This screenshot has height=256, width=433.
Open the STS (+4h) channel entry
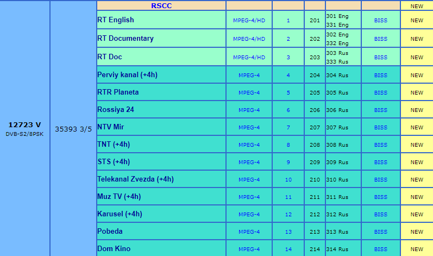pos(114,162)
